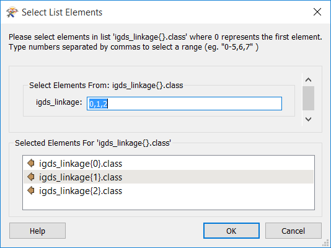Image resolution: width=331 pixels, height=248 pixels.
Task: Click empty space below igds_linkage{2}.class in list
Action: 169,203
